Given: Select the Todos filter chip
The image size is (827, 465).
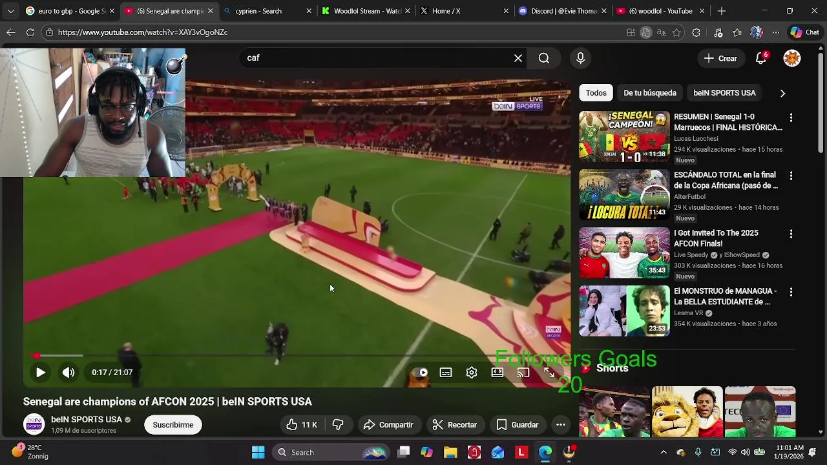Looking at the screenshot, I should click(x=596, y=93).
